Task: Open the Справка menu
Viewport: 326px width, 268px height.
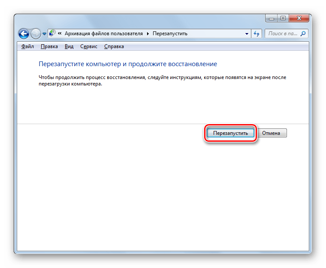Action: pos(114,46)
